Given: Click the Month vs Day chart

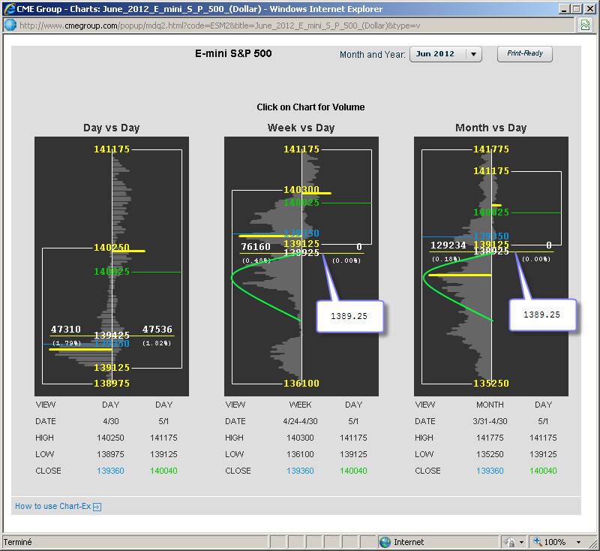Looking at the screenshot, I should 491,266.
